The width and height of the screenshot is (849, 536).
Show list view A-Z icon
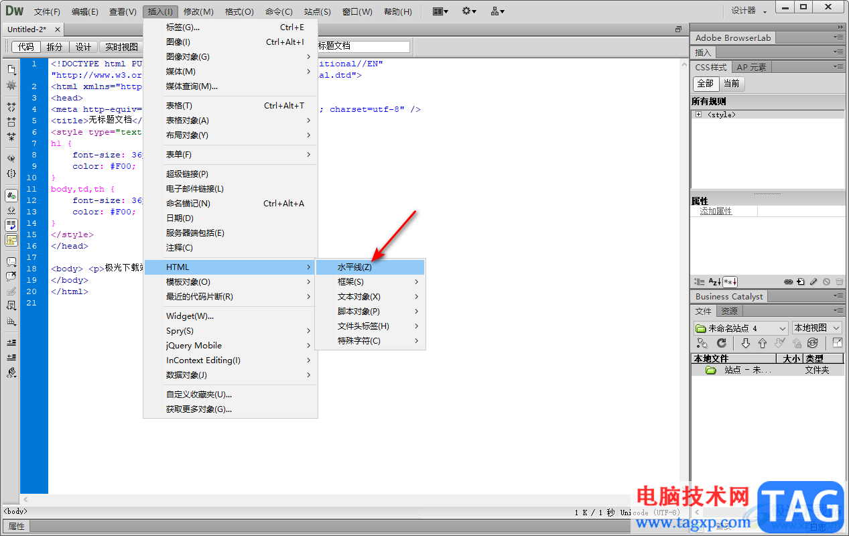point(714,282)
